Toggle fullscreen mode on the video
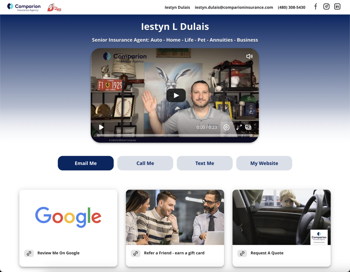This screenshot has width=350, height=272. tap(239, 127)
